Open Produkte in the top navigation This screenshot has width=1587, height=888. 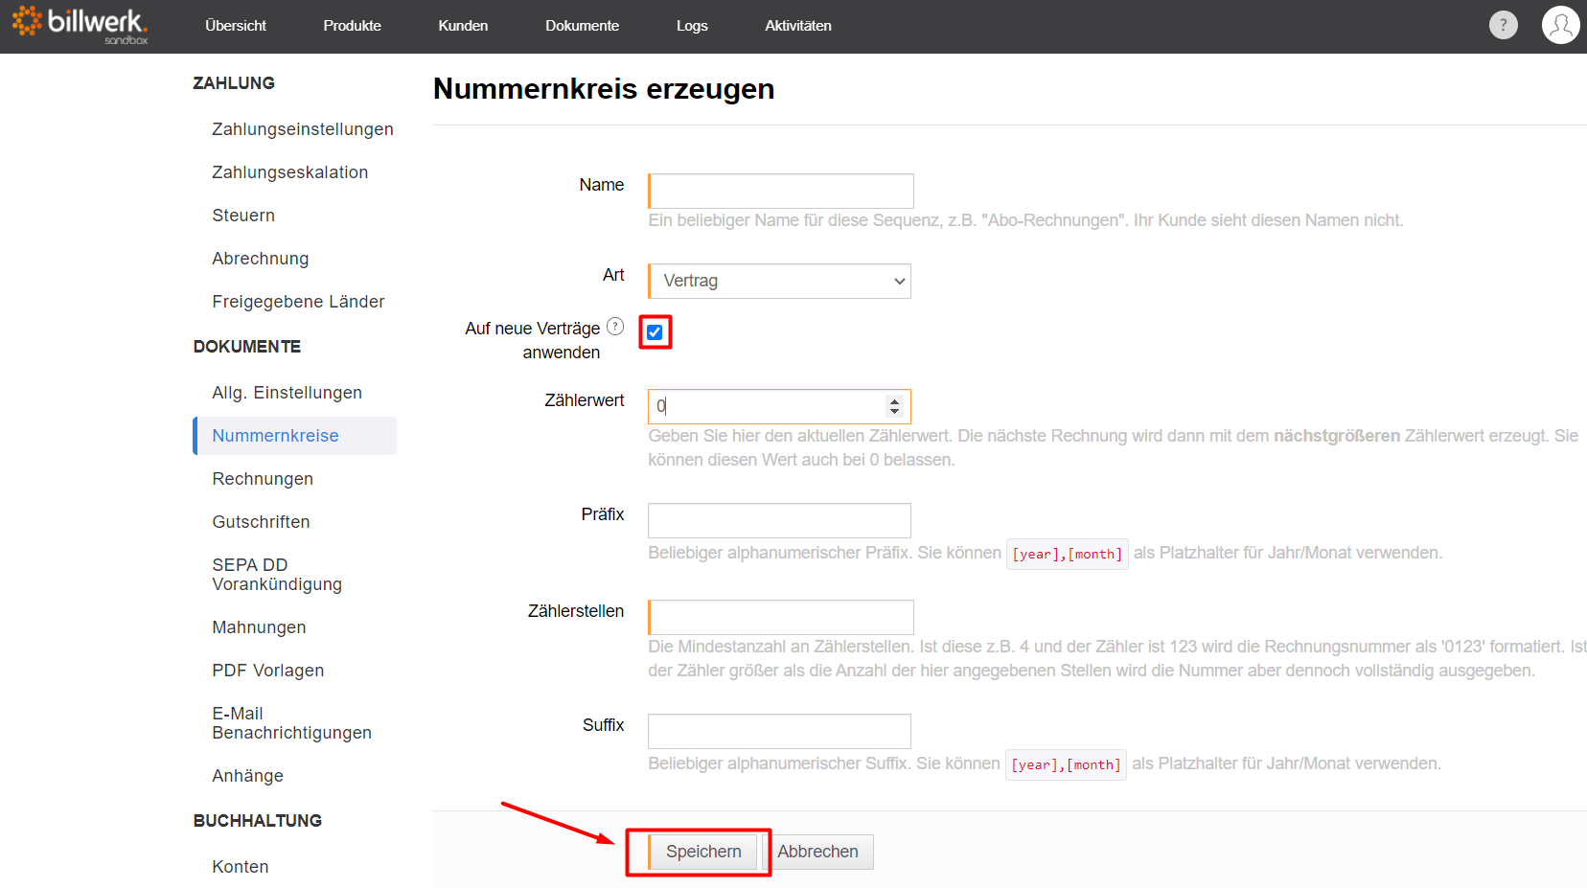pyautogui.click(x=352, y=26)
